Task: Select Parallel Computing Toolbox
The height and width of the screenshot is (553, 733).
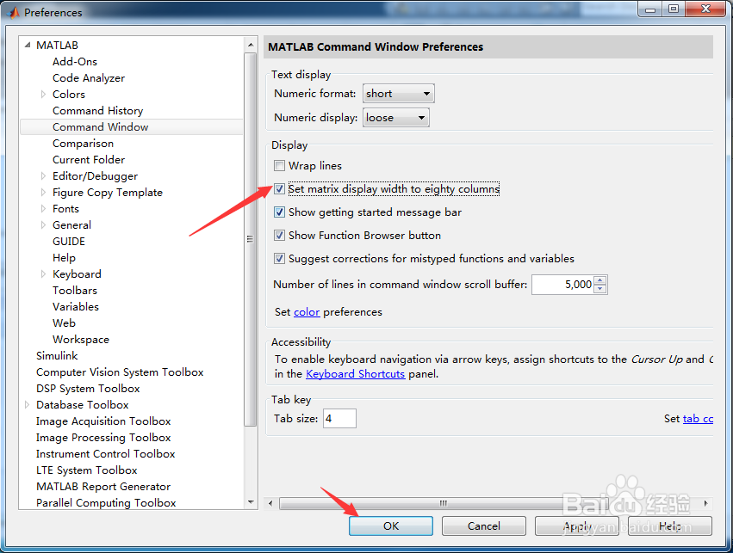Action: pos(106,502)
